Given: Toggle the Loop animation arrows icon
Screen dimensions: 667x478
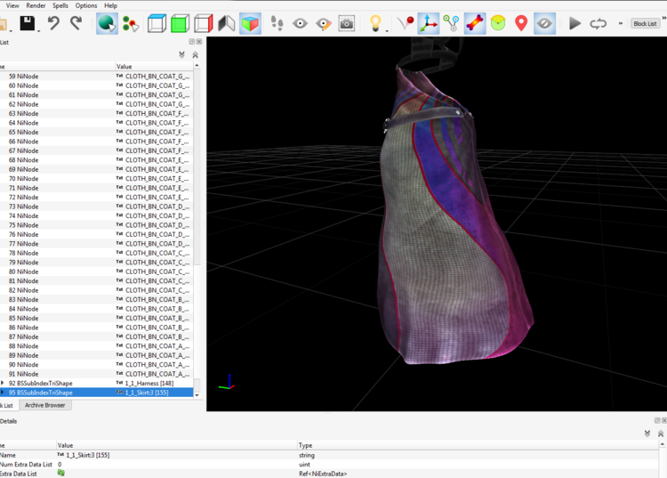Looking at the screenshot, I should pos(598,23).
